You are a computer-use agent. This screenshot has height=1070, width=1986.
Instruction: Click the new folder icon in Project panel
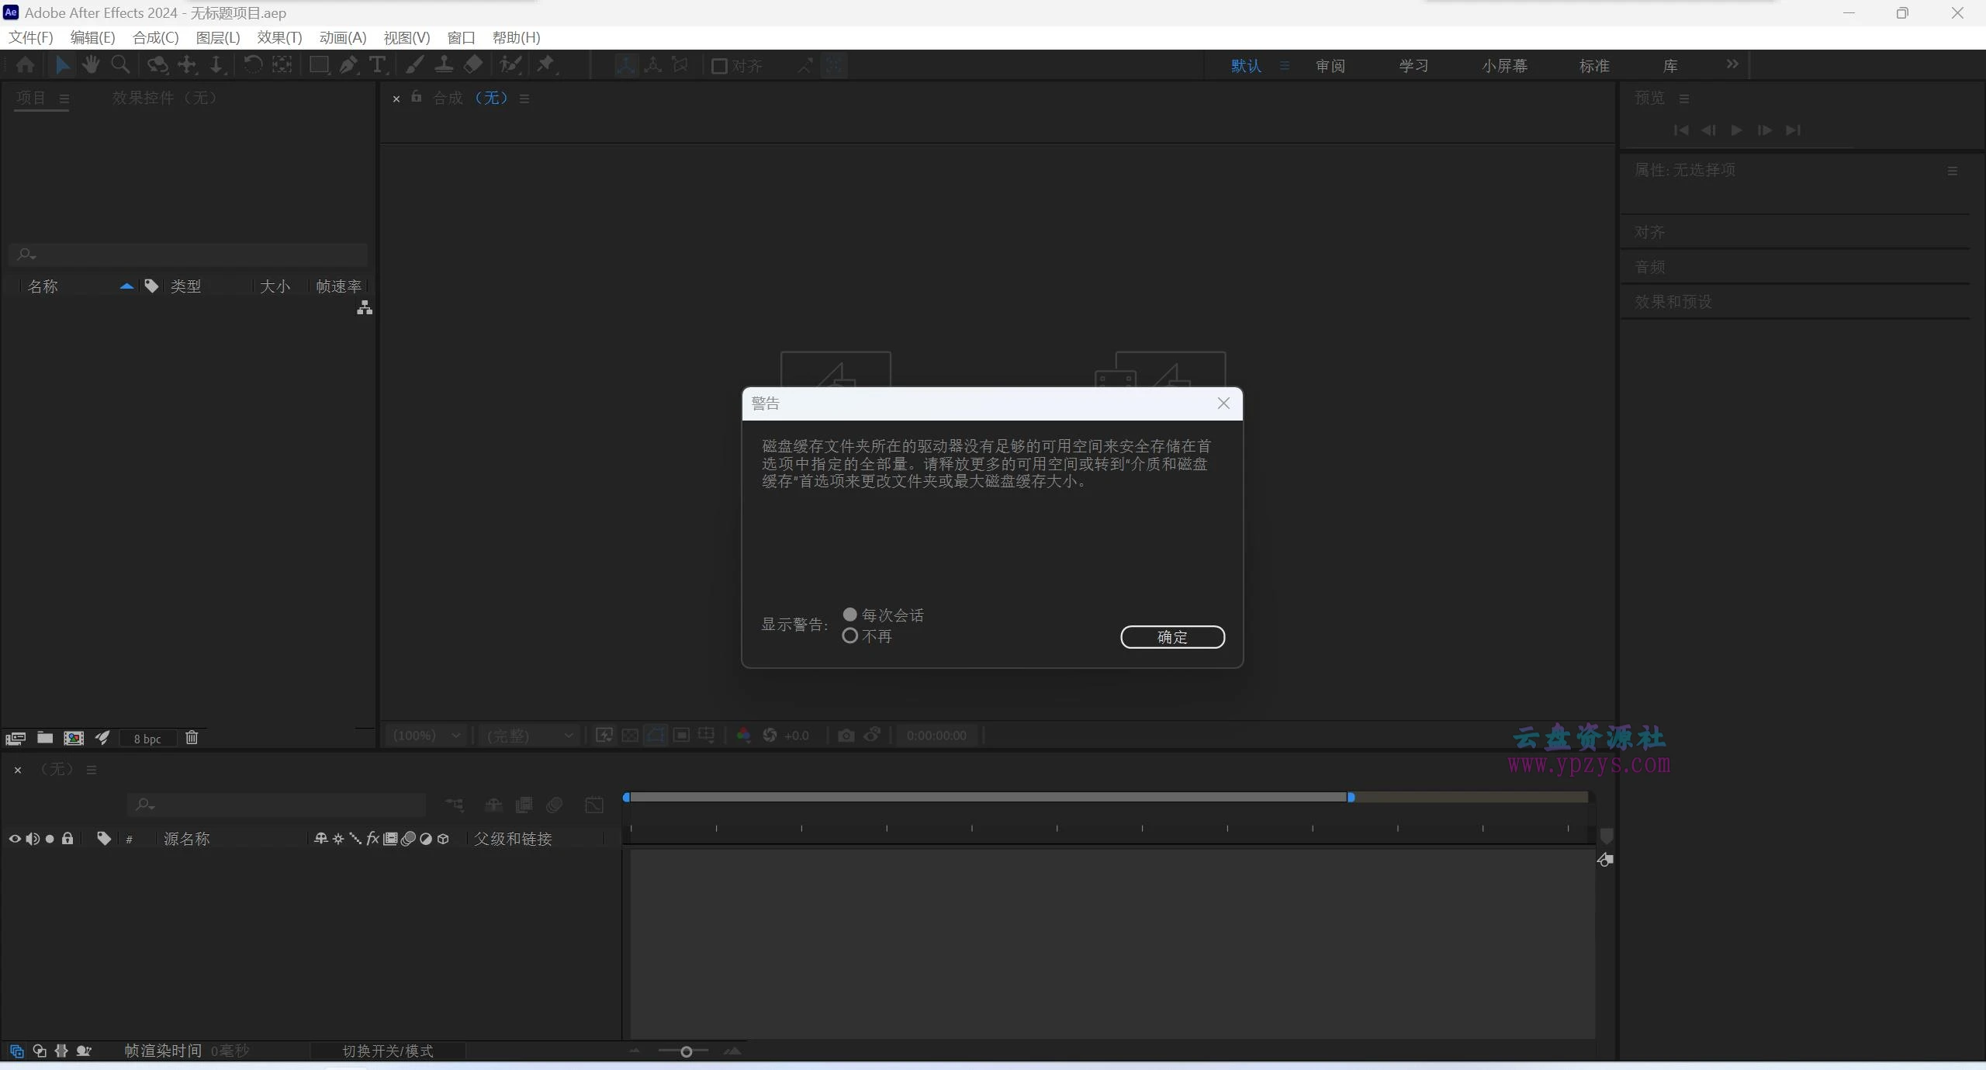coord(45,738)
